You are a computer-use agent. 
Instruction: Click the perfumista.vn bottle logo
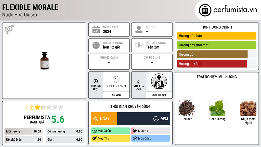click(205, 10)
